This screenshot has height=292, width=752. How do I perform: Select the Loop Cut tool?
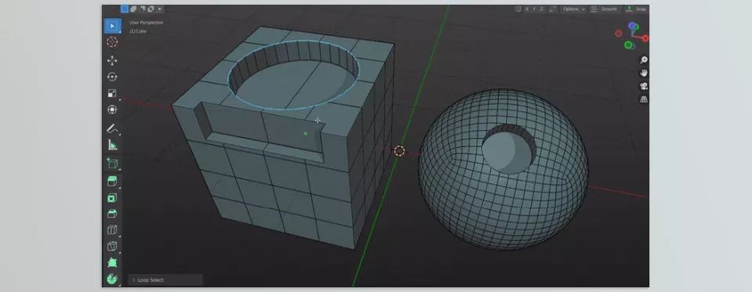tap(112, 230)
